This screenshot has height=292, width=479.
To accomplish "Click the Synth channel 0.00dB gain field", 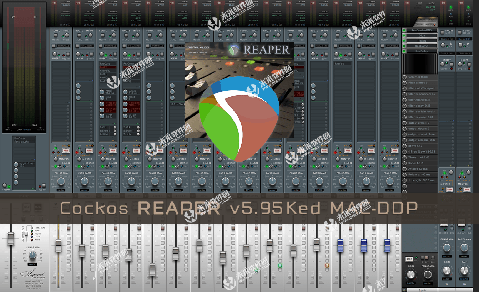I will pyautogui.click(x=410, y=283).
